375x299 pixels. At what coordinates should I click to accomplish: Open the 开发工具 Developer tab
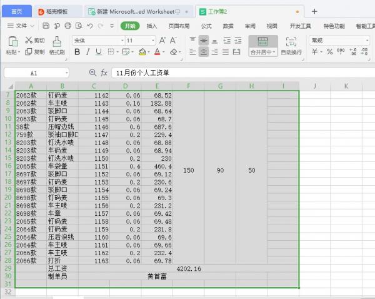point(301,26)
